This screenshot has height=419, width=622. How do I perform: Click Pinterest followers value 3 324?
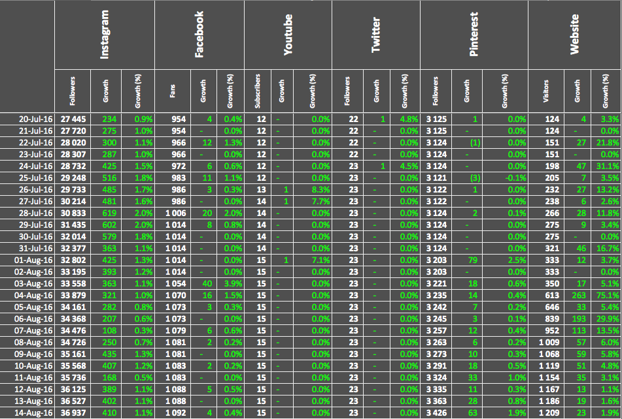(436, 377)
